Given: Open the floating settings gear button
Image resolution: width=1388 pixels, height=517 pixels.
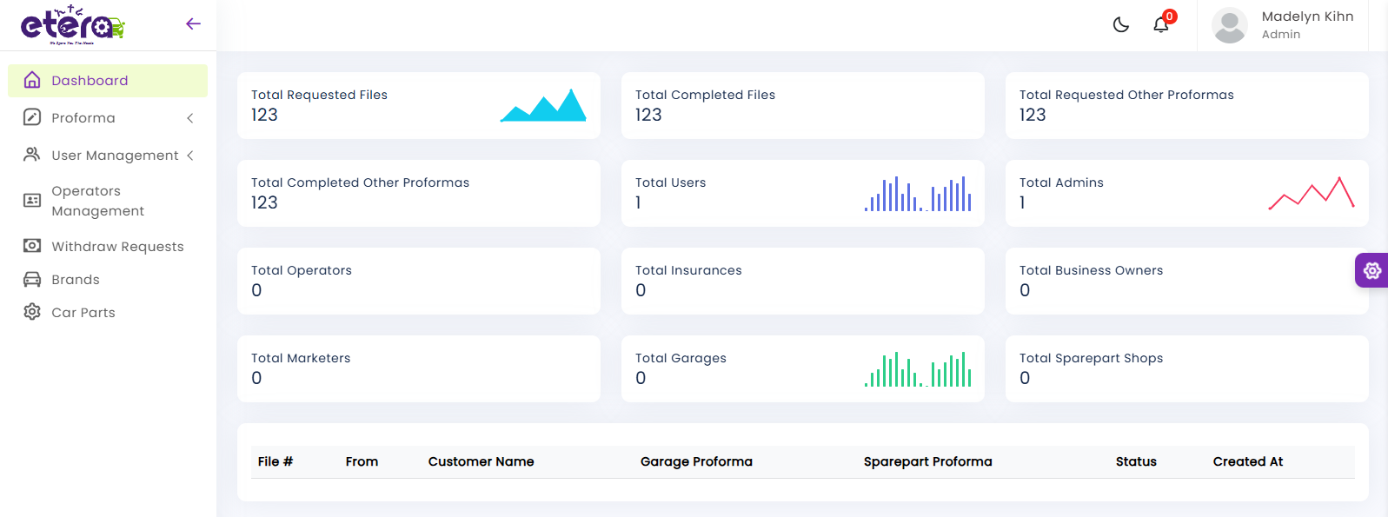Looking at the screenshot, I should [x=1371, y=270].
